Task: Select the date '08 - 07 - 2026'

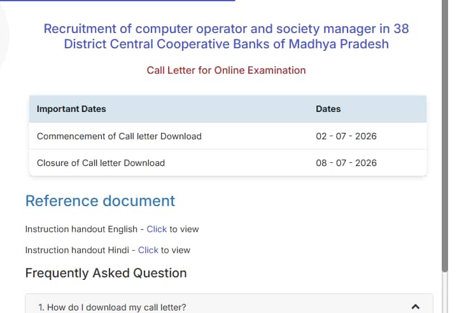Action: tap(346, 163)
